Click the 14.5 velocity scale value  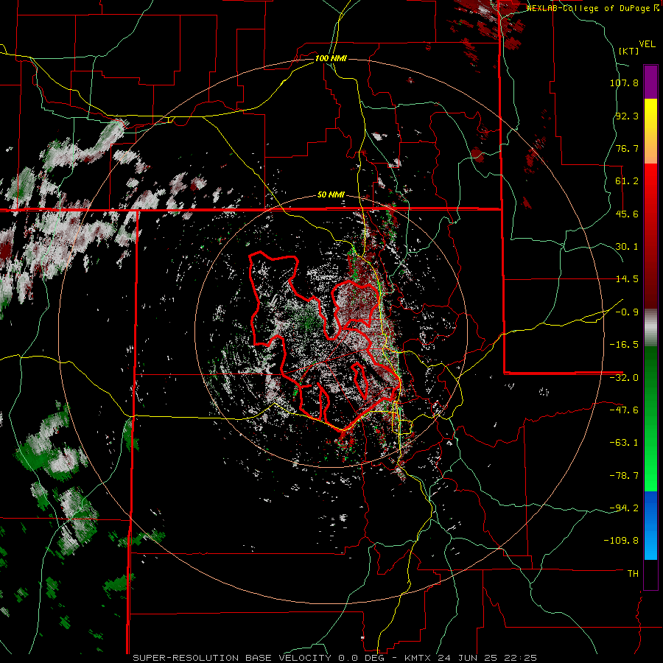pyautogui.click(x=627, y=279)
